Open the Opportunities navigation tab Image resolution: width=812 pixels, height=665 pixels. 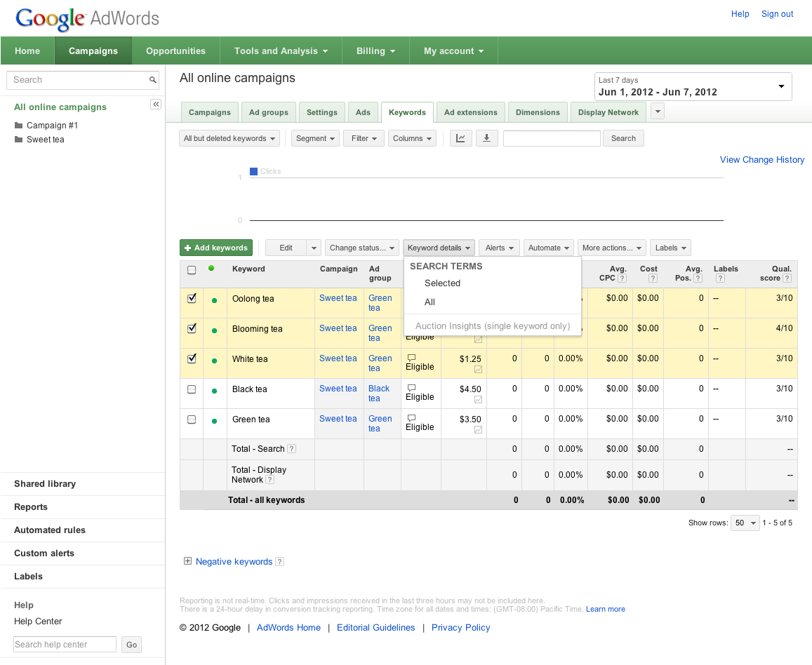(175, 51)
